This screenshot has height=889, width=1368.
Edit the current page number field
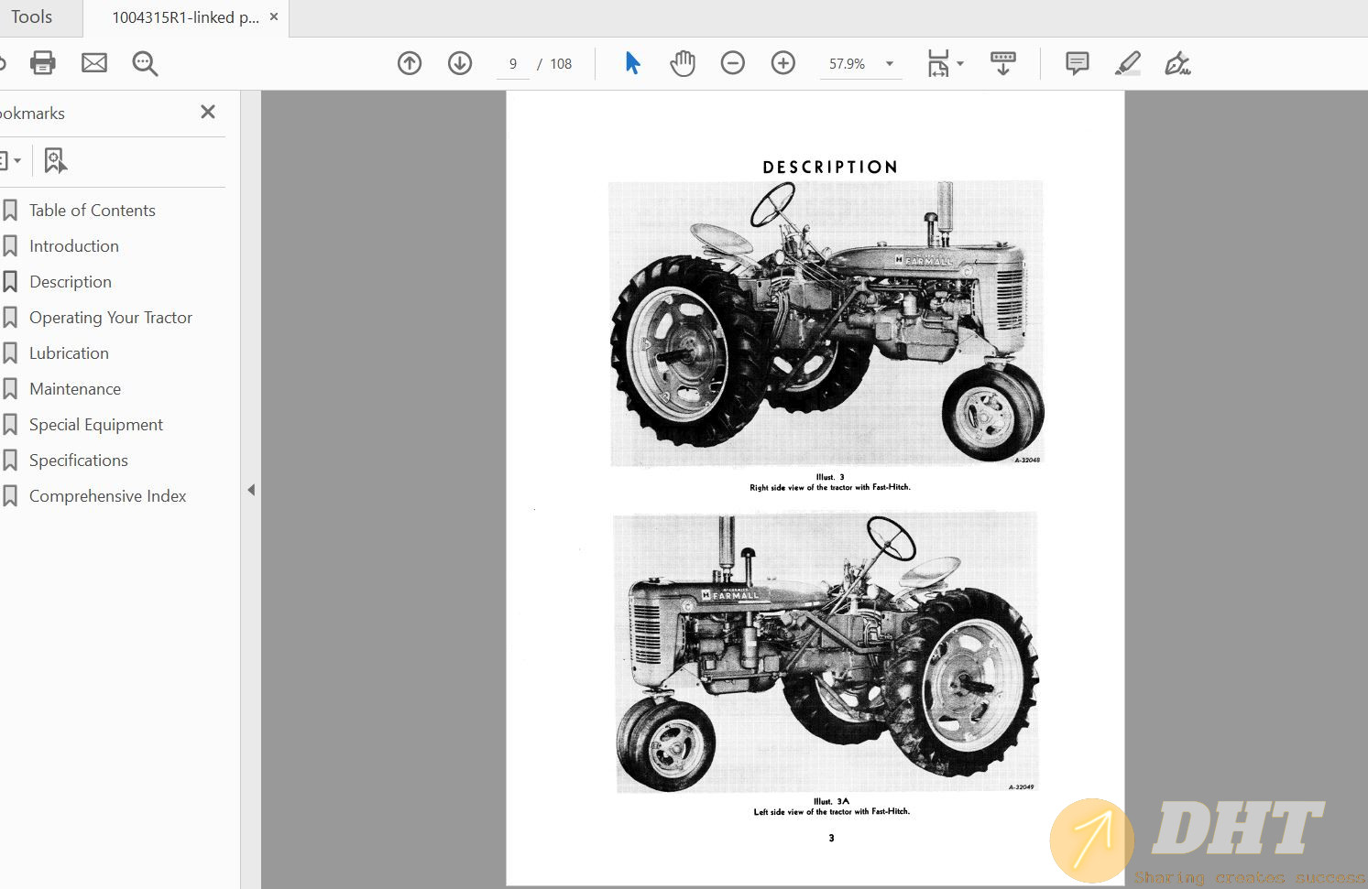513,64
